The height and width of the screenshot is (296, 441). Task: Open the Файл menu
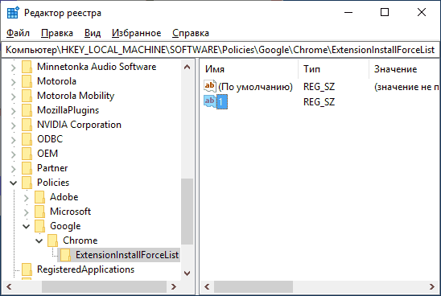click(x=18, y=33)
